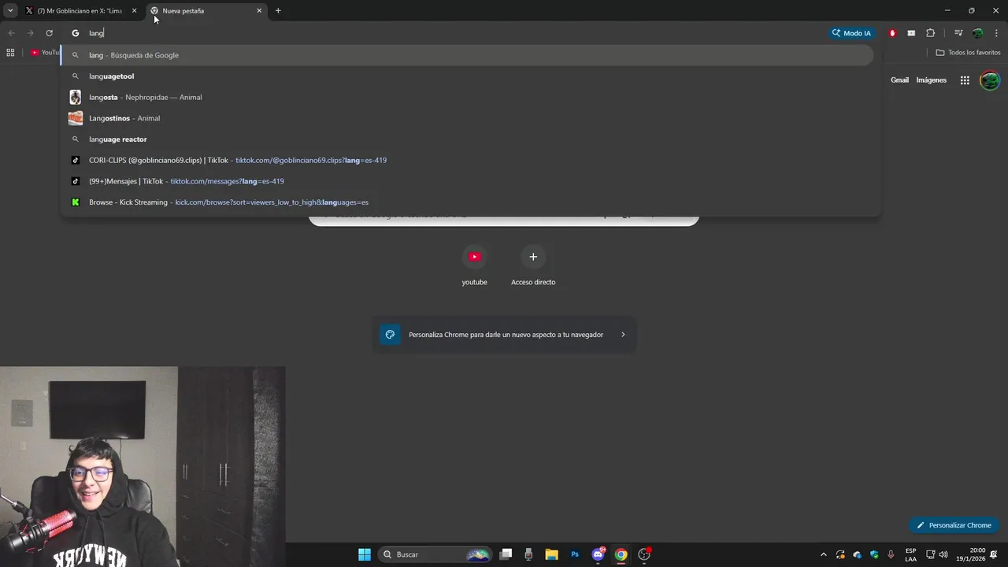Pick the Langostinos Animal suggestion
This screenshot has height=567, width=1008.
tap(467, 118)
